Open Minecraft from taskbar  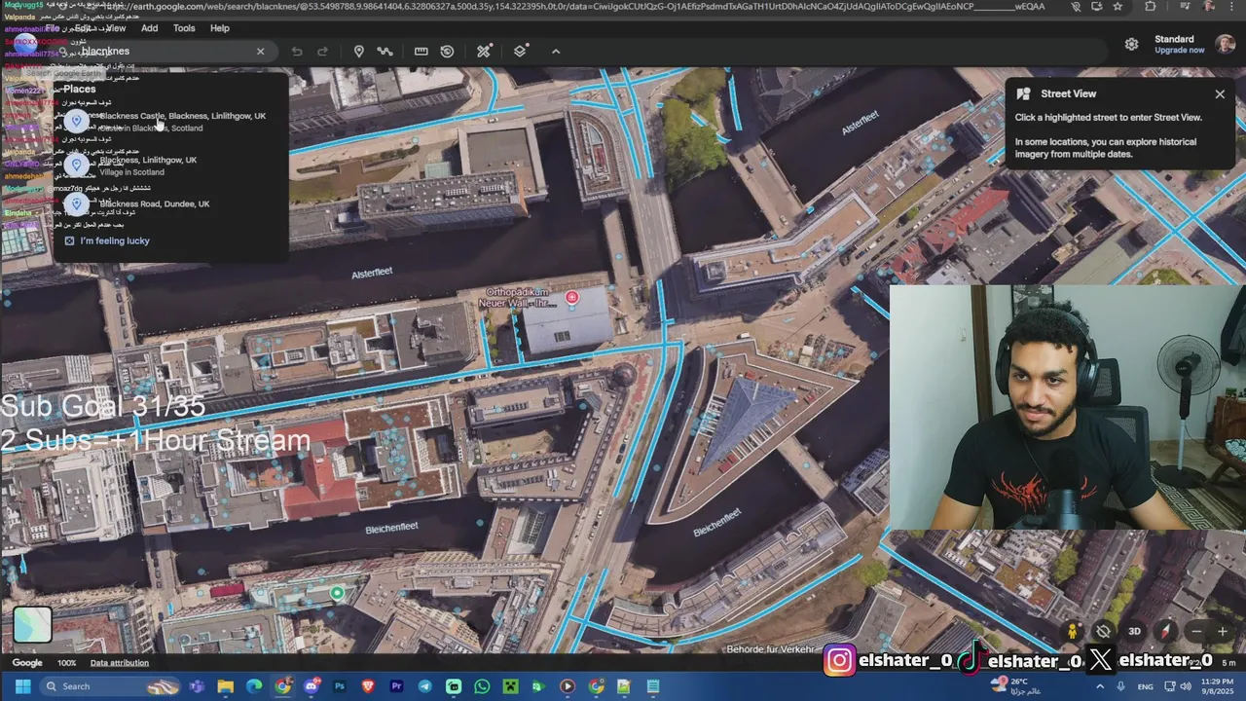(x=510, y=686)
